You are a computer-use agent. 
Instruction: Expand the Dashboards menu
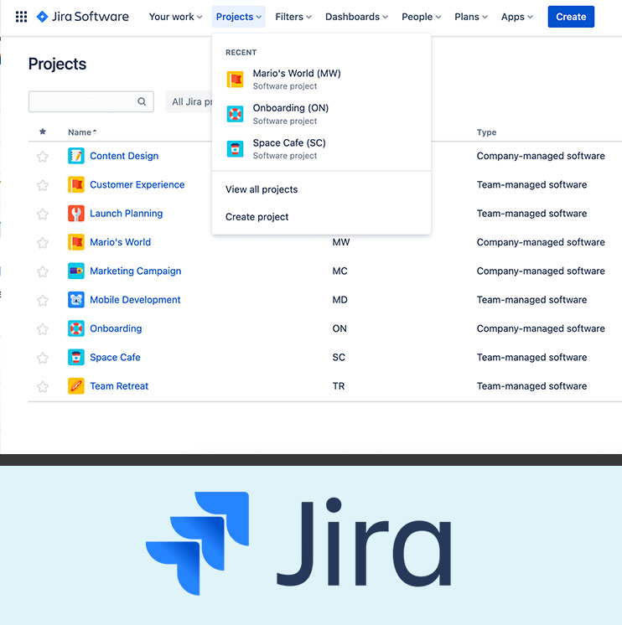click(x=356, y=17)
